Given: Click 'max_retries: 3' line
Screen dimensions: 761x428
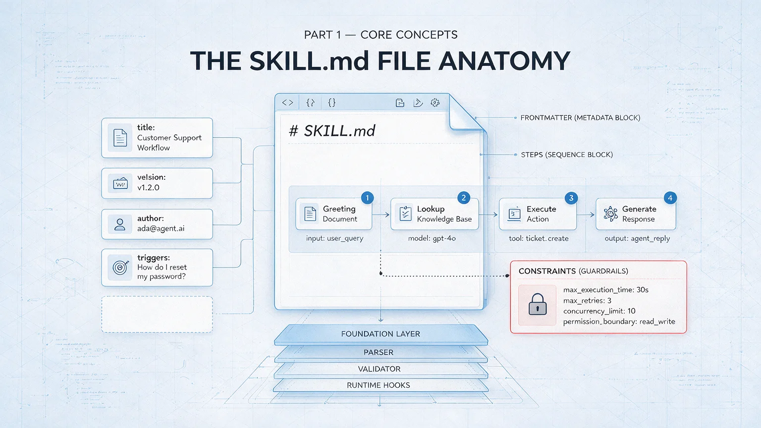Looking at the screenshot, I should (587, 301).
